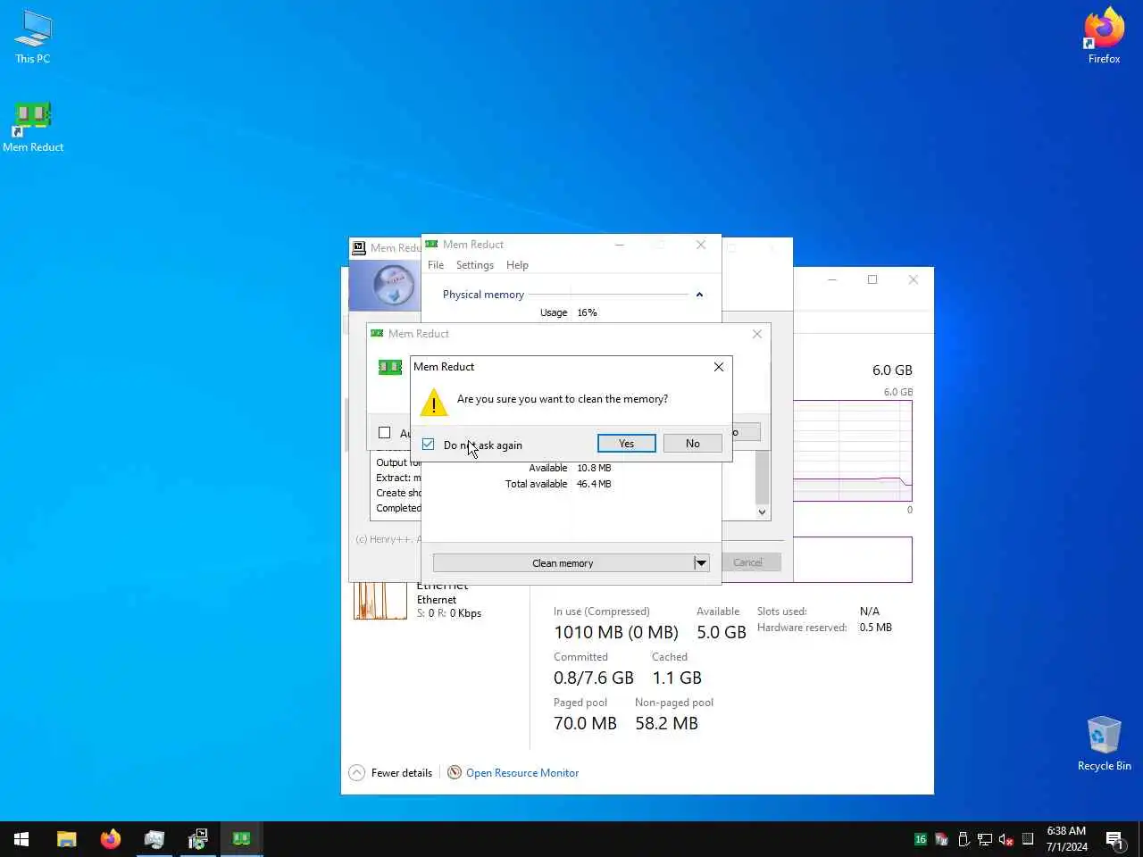Launch the Firefox desktop shortcut

[1104, 36]
